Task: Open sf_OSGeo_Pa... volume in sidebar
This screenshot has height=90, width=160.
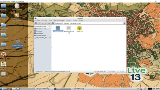Action: pos(41,38)
